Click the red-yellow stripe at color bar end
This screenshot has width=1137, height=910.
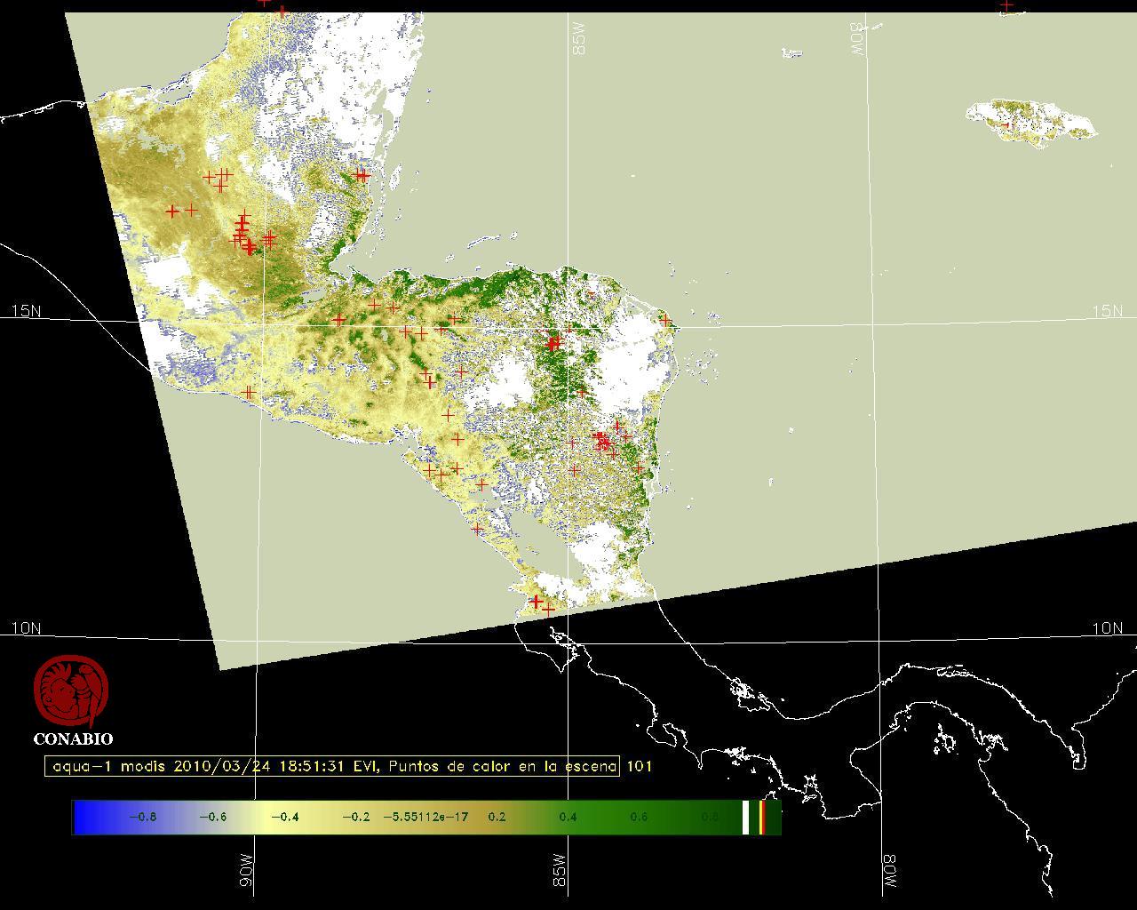coord(762,817)
